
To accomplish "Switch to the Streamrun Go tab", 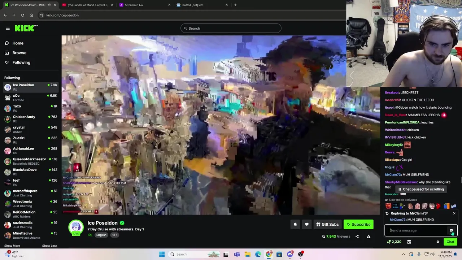I will [x=144, y=5].
